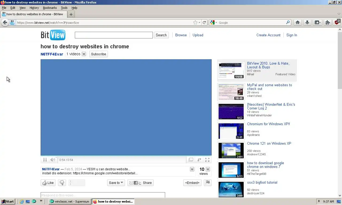Click the Sign In link
Viewport: 342px width, 205px height.
(292, 35)
